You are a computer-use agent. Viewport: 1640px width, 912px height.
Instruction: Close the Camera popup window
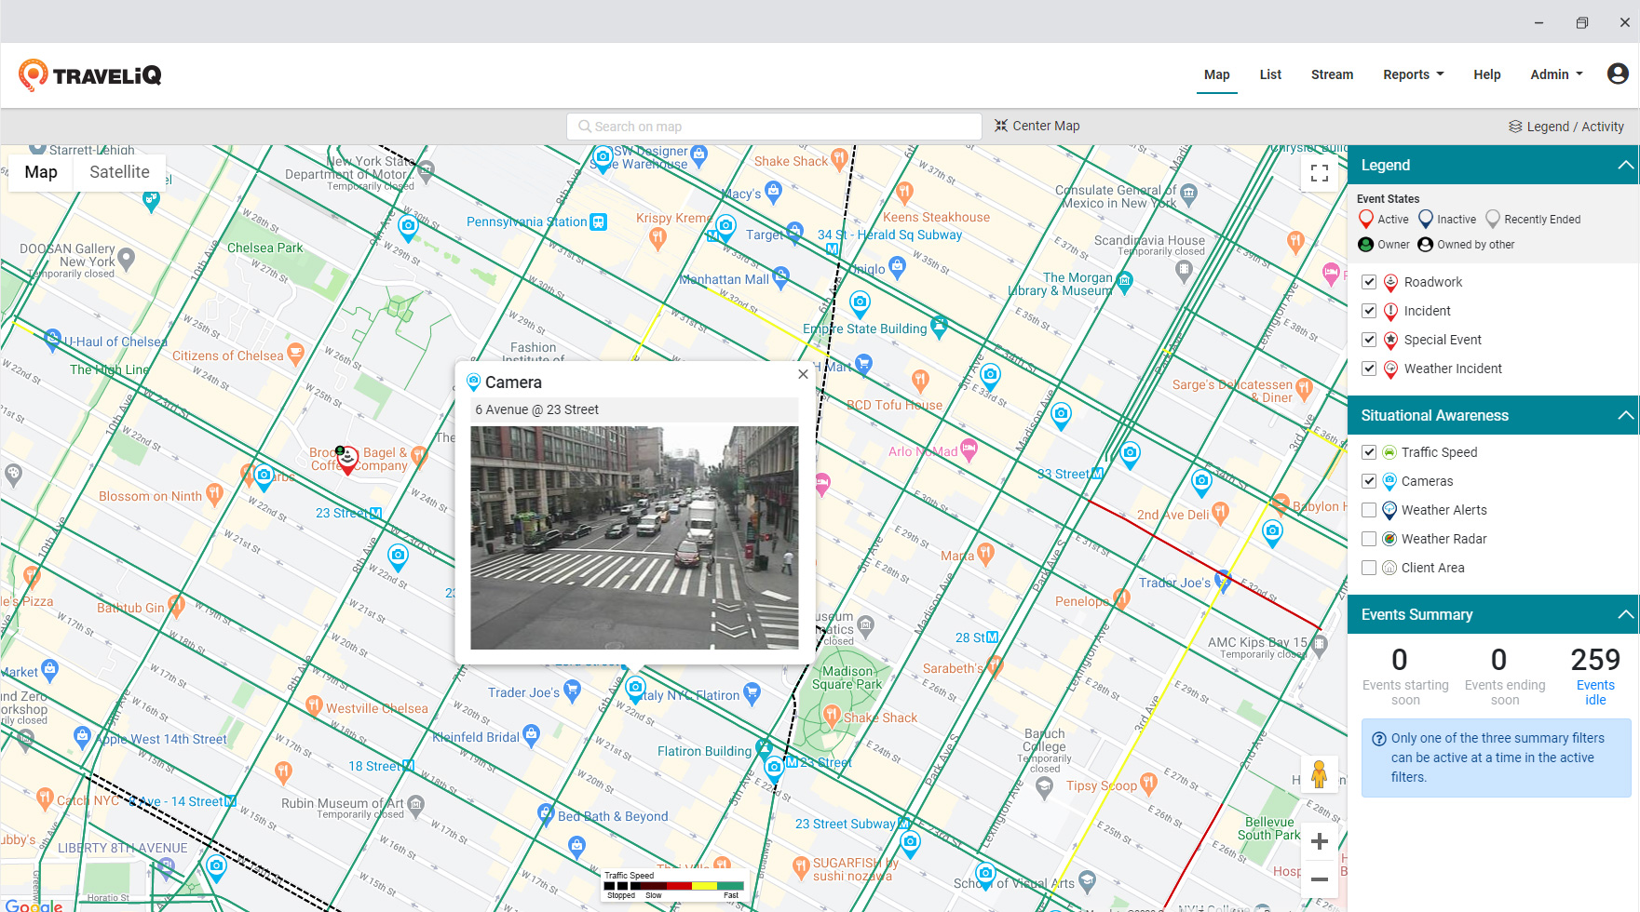tap(802, 374)
